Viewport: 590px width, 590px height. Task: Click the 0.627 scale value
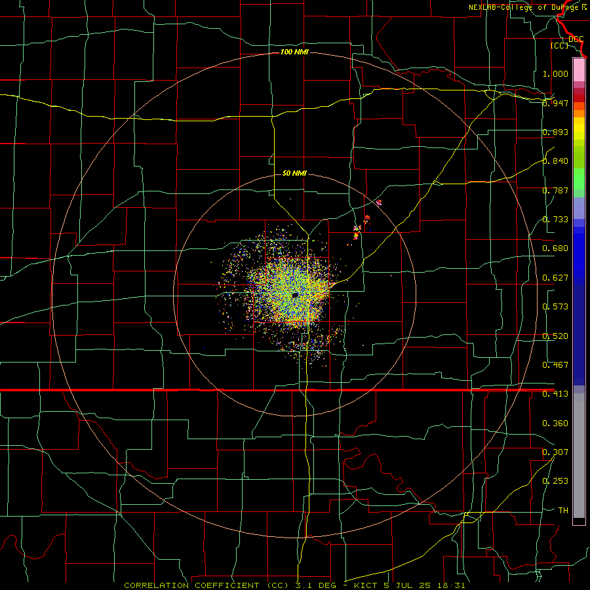(x=555, y=278)
